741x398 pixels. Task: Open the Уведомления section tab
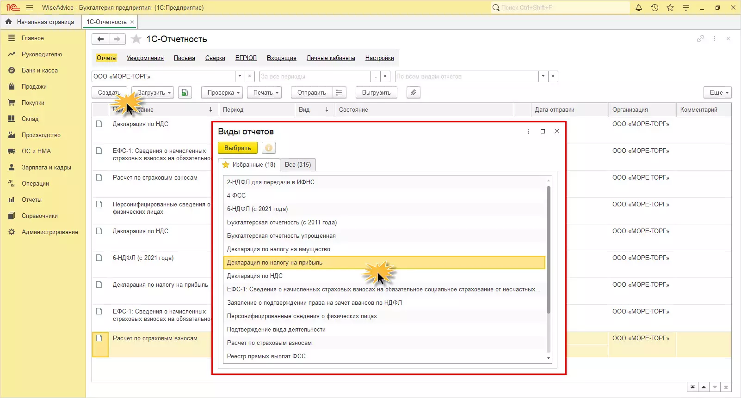point(145,58)
